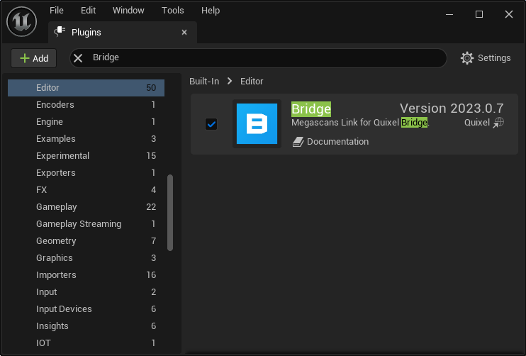The width and height of the screenshot is (526, 356).
Task: Click the Quixel globe link icon
Action: (x=498, y=123)
